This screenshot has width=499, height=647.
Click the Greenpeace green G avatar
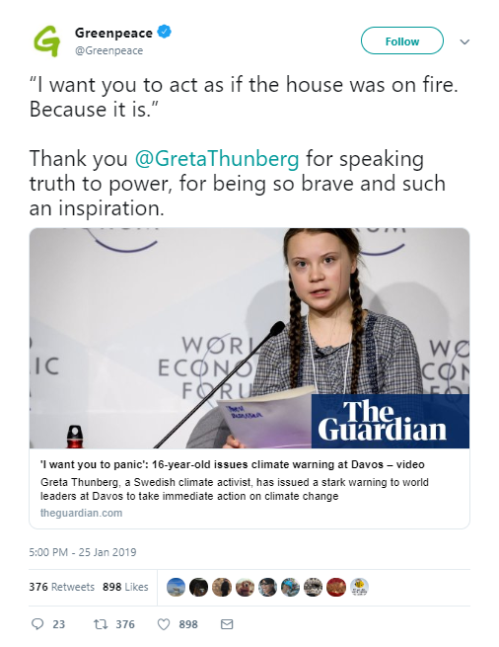(x=47, y=40)
